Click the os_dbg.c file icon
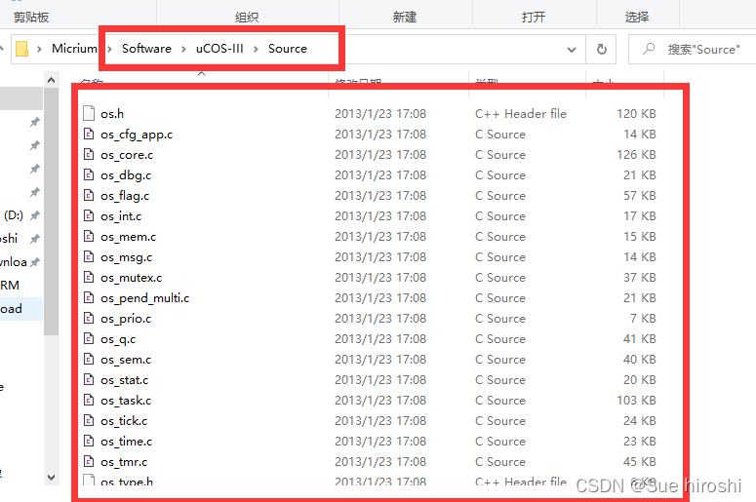Image resolution: width=756 pixels, height=502 pixels. click(x=89, y=174)
